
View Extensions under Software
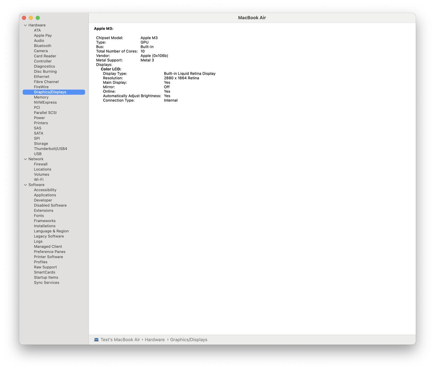click(x=43, y=210)
